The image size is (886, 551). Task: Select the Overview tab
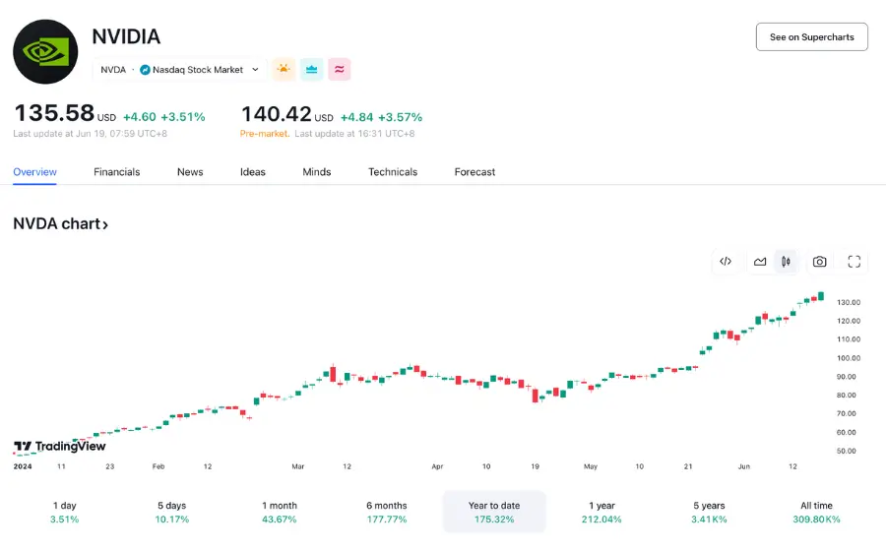[x=35, y=172]
